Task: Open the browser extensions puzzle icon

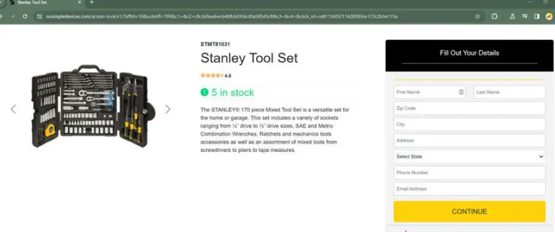Action: (495, 16)
